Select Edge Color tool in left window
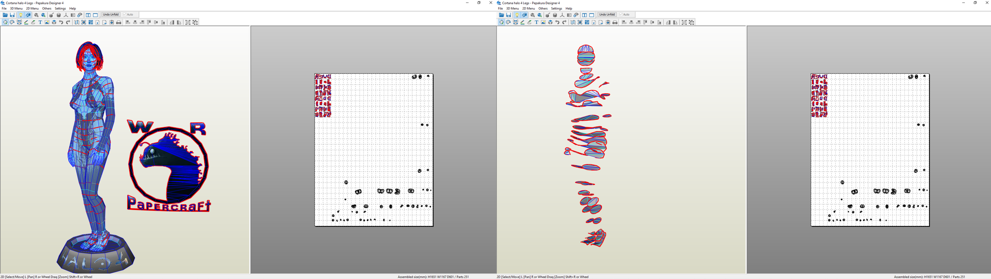This screenshot has width=991, height=279. point(26,22)
